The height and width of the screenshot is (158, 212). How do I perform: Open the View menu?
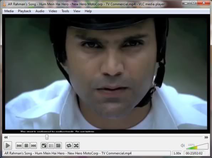(77, 11)
